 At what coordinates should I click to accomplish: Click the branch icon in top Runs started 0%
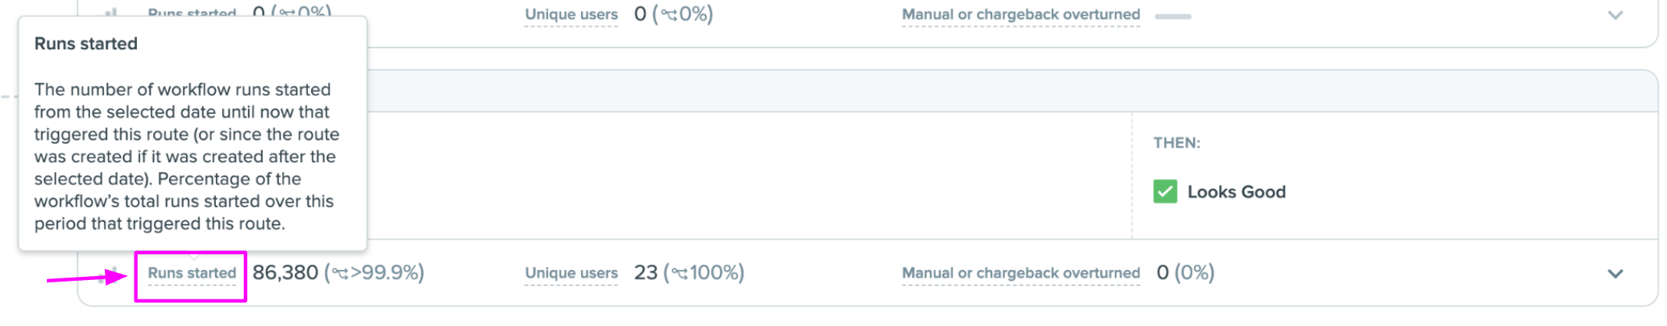(288, 13)
